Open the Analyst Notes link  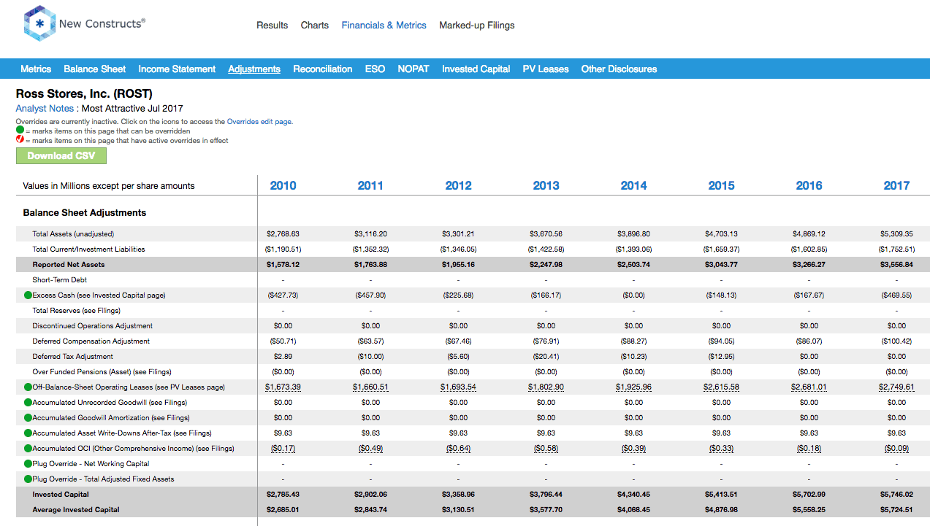coord(45,108)
